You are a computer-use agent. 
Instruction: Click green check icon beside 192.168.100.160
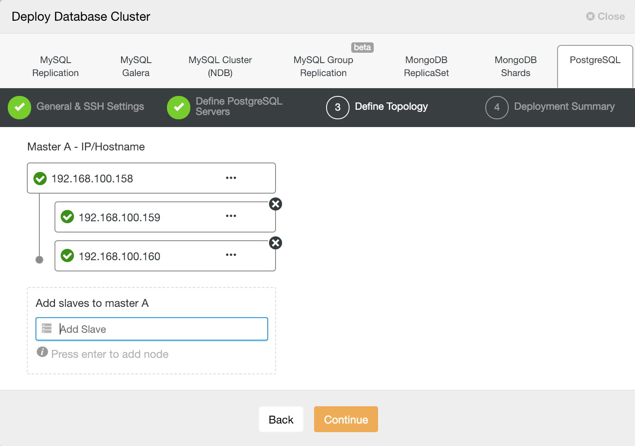click(x=67, y=255)
